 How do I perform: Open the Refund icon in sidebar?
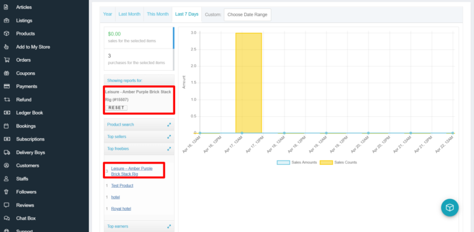(6, 100)
